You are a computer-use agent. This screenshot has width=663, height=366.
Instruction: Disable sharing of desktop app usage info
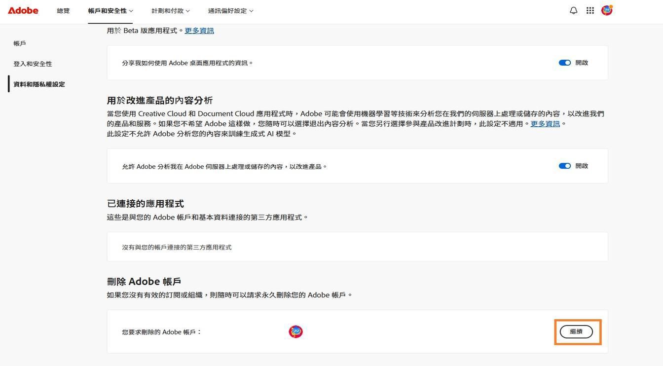click(565, 62)
